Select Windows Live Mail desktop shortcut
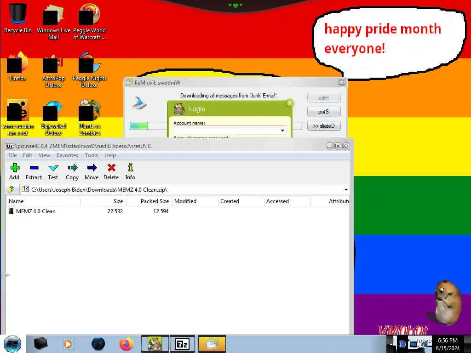Image resolution: width=471 pixels, height=353 pixels. (x=53, y=22)
